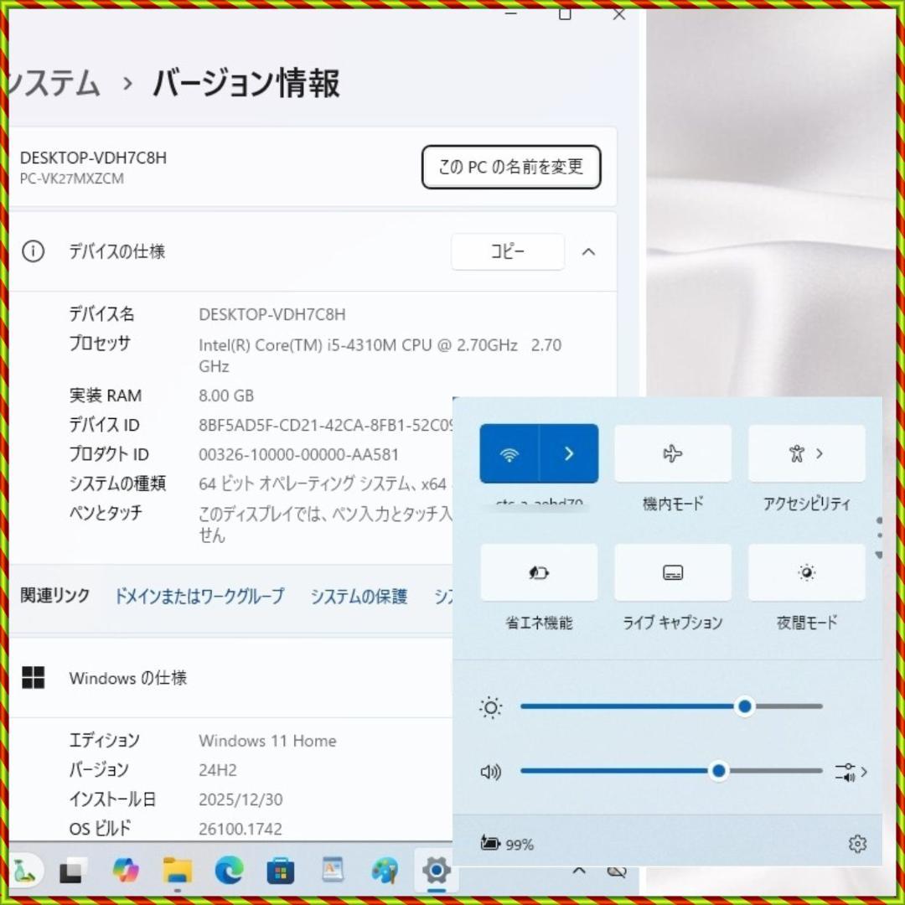Adjust the brightness slider
Viewport: 905px width, 905px height.
[x=744, y=706]
